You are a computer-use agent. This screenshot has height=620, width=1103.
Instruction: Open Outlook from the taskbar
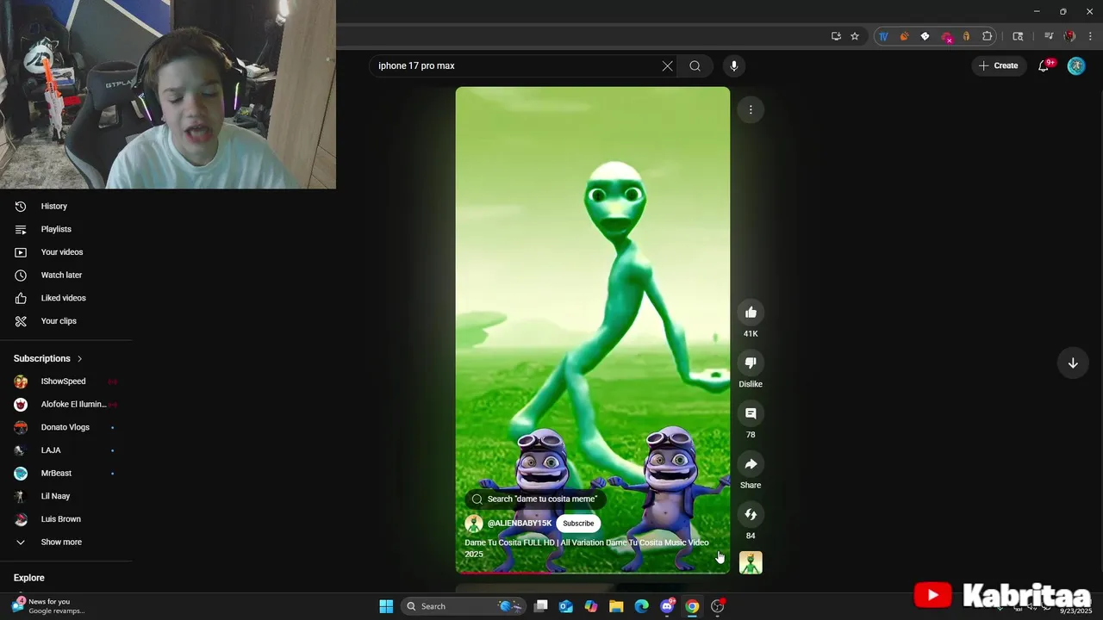tap(566, 606)
